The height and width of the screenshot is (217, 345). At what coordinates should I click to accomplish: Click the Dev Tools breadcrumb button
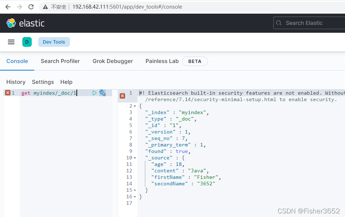pyautogui.click(x=54, y=42)
